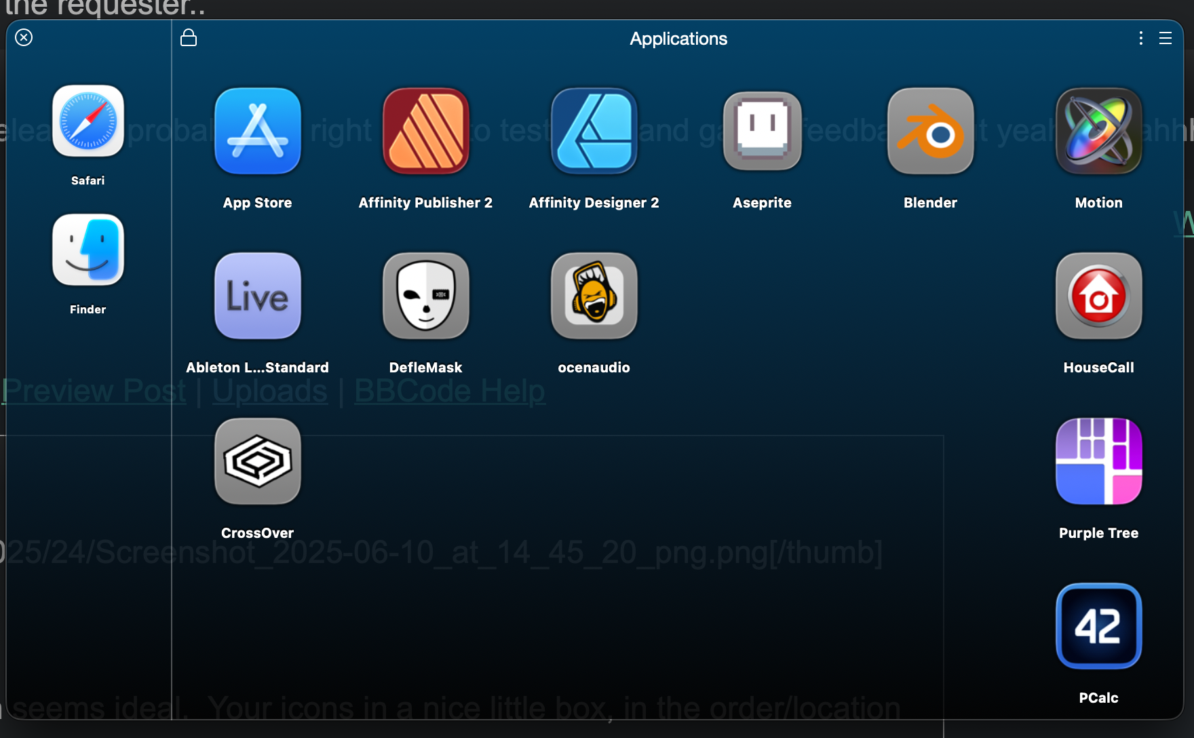Open the Safari app icon
The image size is (1194, 738).
click(x=88, y=121)
